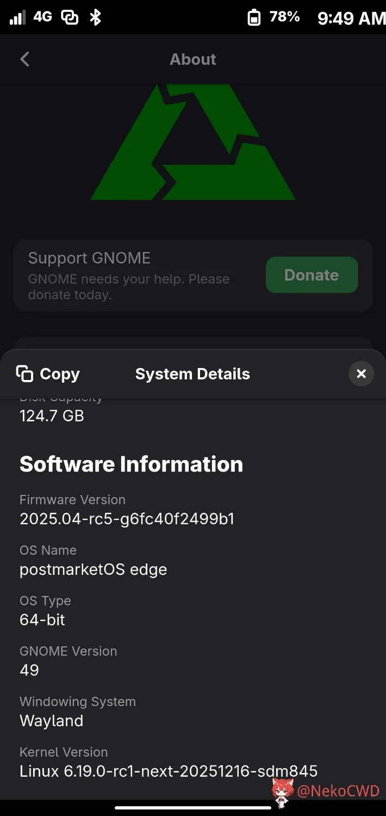
Task: Tap the battery indicator icon
Action: click(x=254, y=18)
